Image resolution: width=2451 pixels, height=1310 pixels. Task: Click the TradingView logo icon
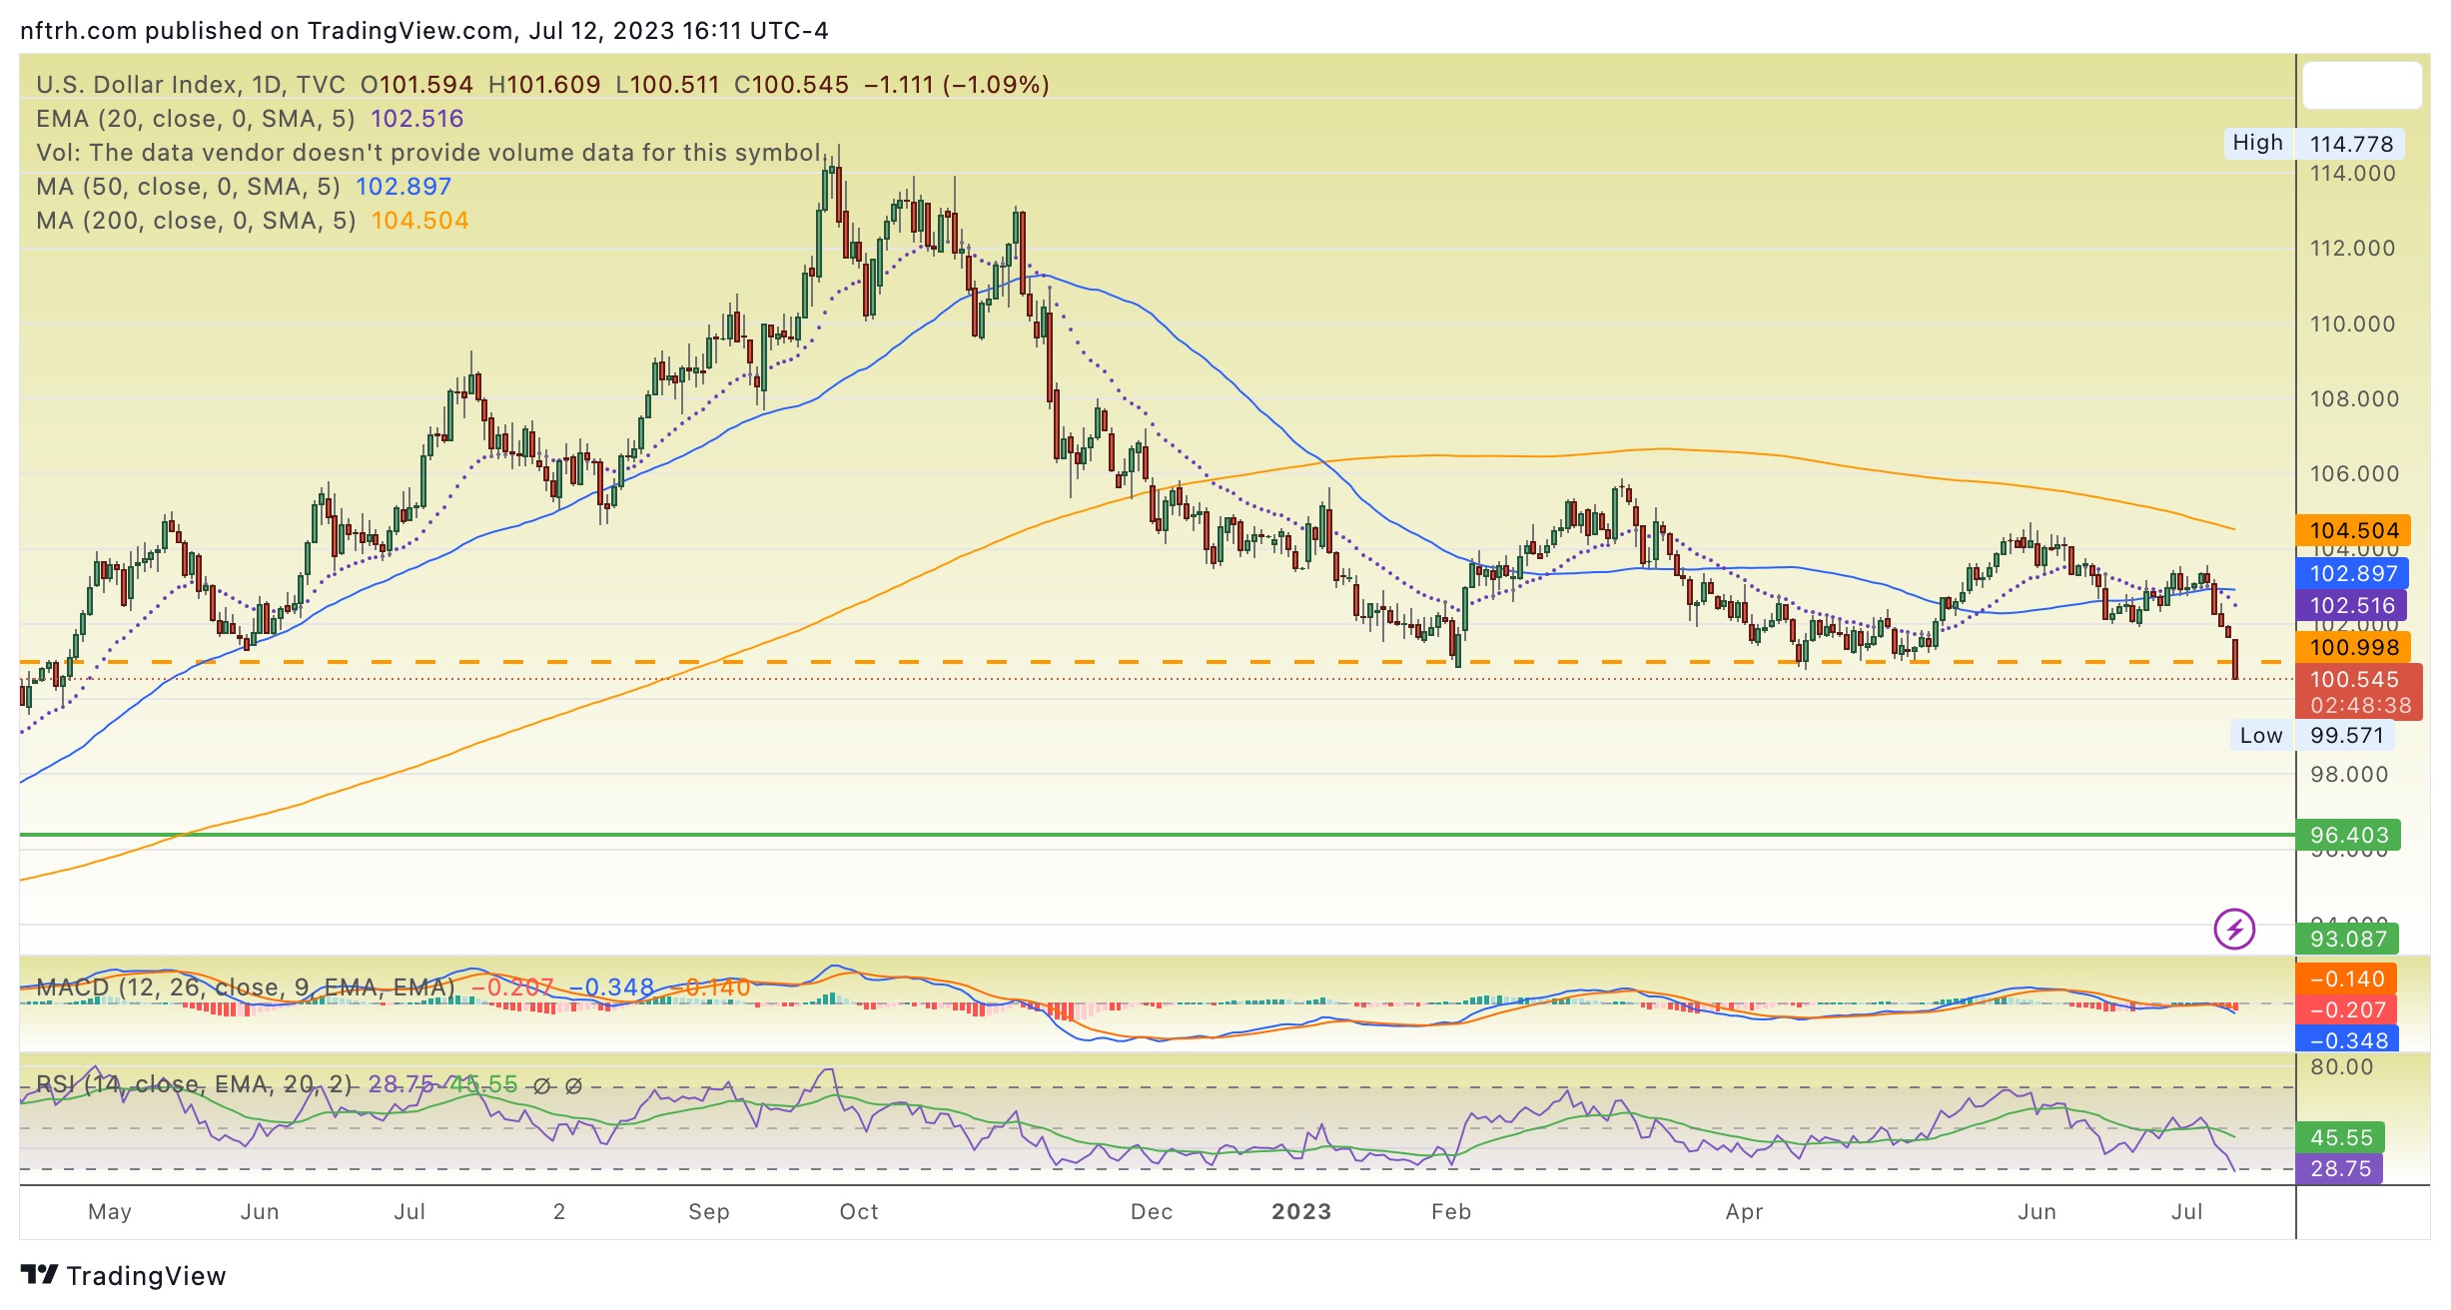(40, 1275)
